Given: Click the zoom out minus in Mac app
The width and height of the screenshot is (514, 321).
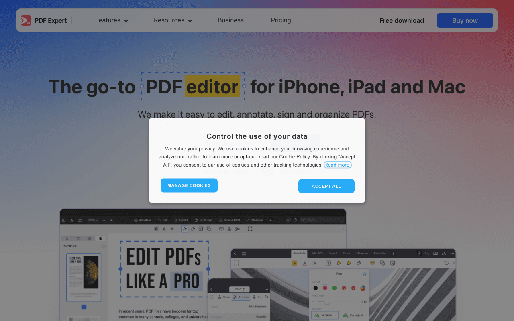Looking at the screenshot, I should click(104, 220).
